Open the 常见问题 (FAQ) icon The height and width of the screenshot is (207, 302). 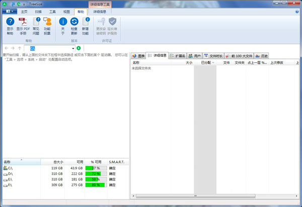36,22
